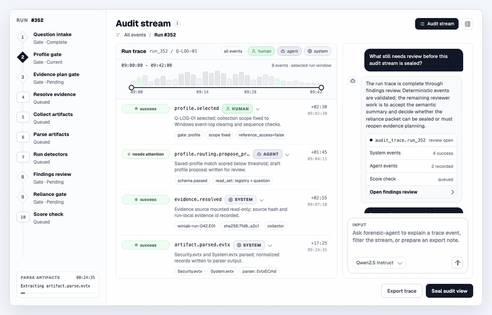Expand the artifact.parsed.evtx event details

(x=270, y=245)
